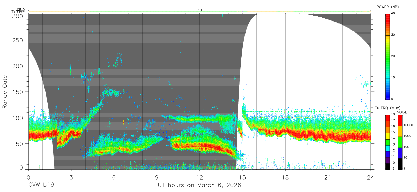
Task: Click the 14 label on TX FRQ scale
Action: (393, 139)
